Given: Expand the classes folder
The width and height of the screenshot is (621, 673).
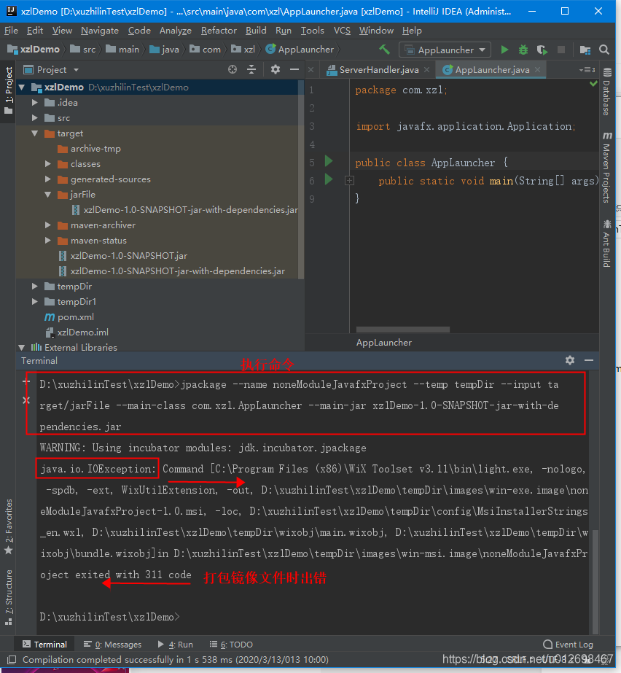Looking at the screenshot, I should click(48, 164).
